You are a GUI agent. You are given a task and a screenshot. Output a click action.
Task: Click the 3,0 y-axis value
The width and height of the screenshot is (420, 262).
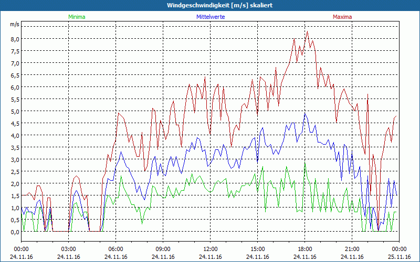coord(15,160)
